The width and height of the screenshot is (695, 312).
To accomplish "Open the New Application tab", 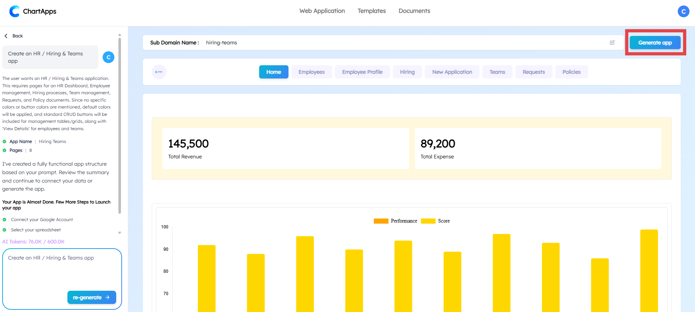I will tap(452, 72).
